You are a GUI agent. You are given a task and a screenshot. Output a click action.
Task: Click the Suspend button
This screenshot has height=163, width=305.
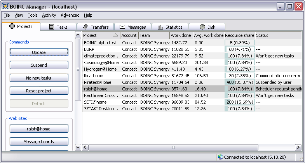click(x=39, y=65)
